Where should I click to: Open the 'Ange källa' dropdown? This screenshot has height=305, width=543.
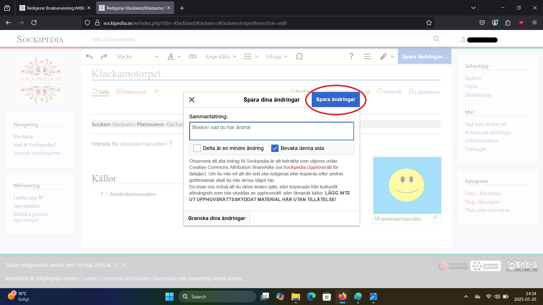pyautogui.click(x=221, y=56)
